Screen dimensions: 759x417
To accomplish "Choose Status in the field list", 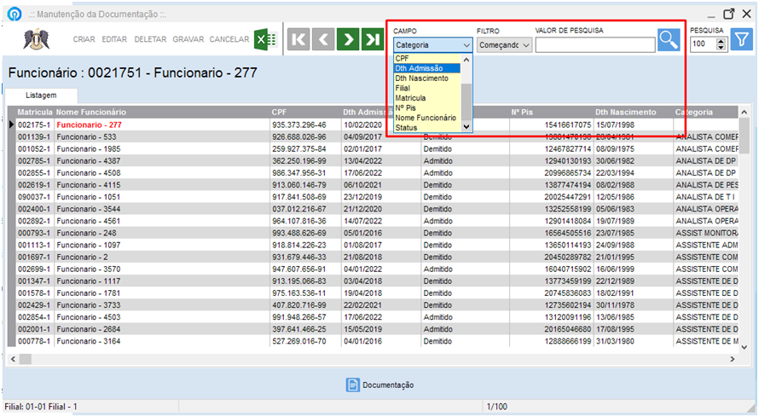I will tap(427, 128).
